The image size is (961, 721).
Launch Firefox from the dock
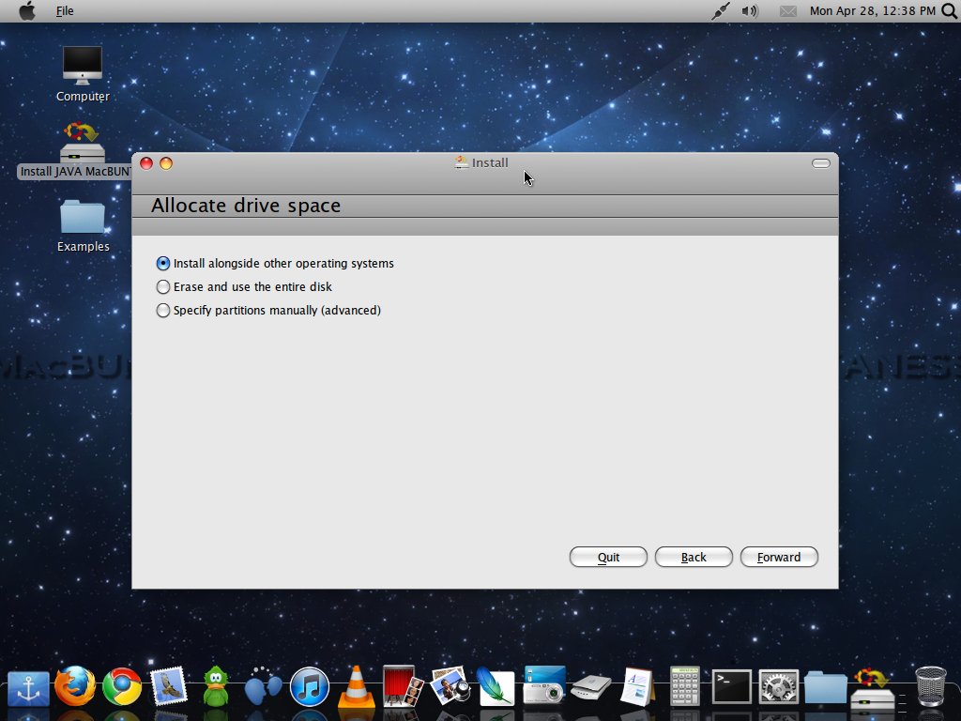point(75,686)
